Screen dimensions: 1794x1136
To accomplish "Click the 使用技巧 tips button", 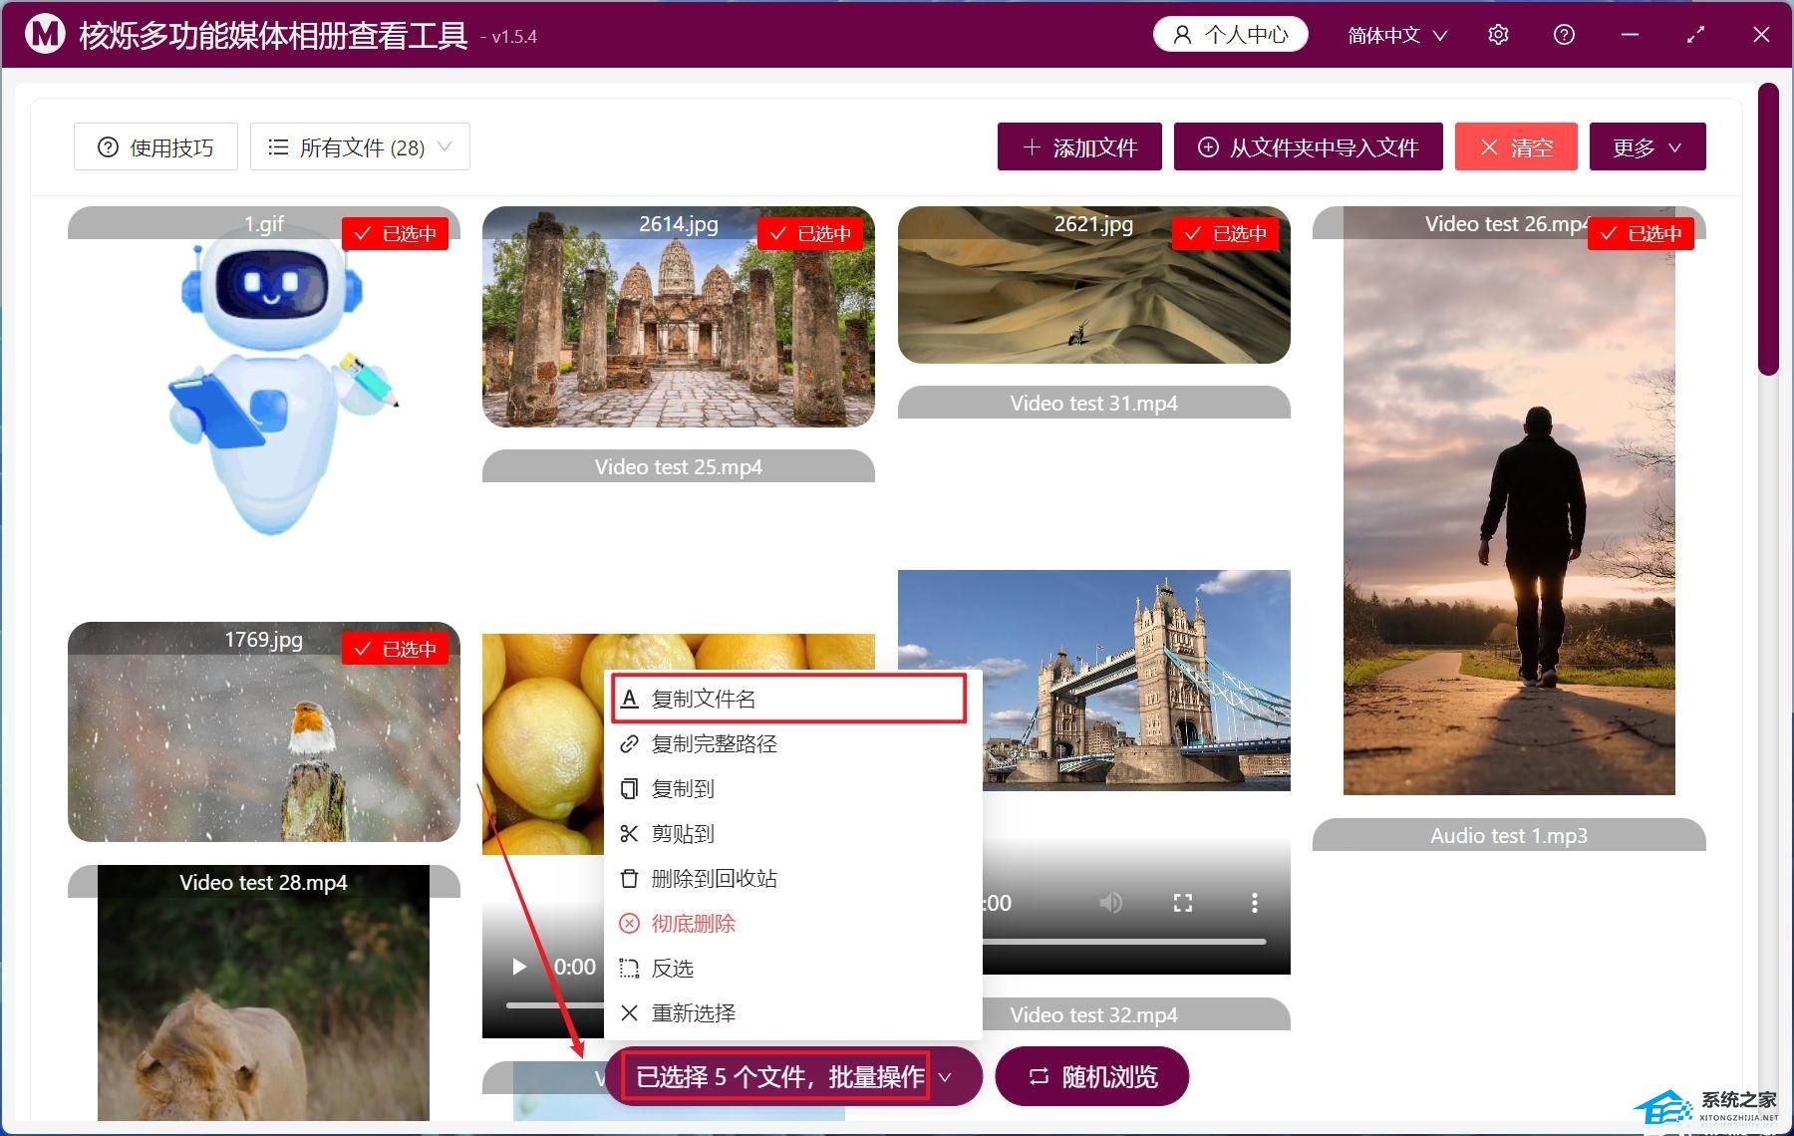I will coord(155,147).
